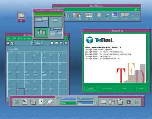Viewport: 152px width, 119px height.
Task: Click the Help On Help vertical scrollbar
Action: click(147, 58)
